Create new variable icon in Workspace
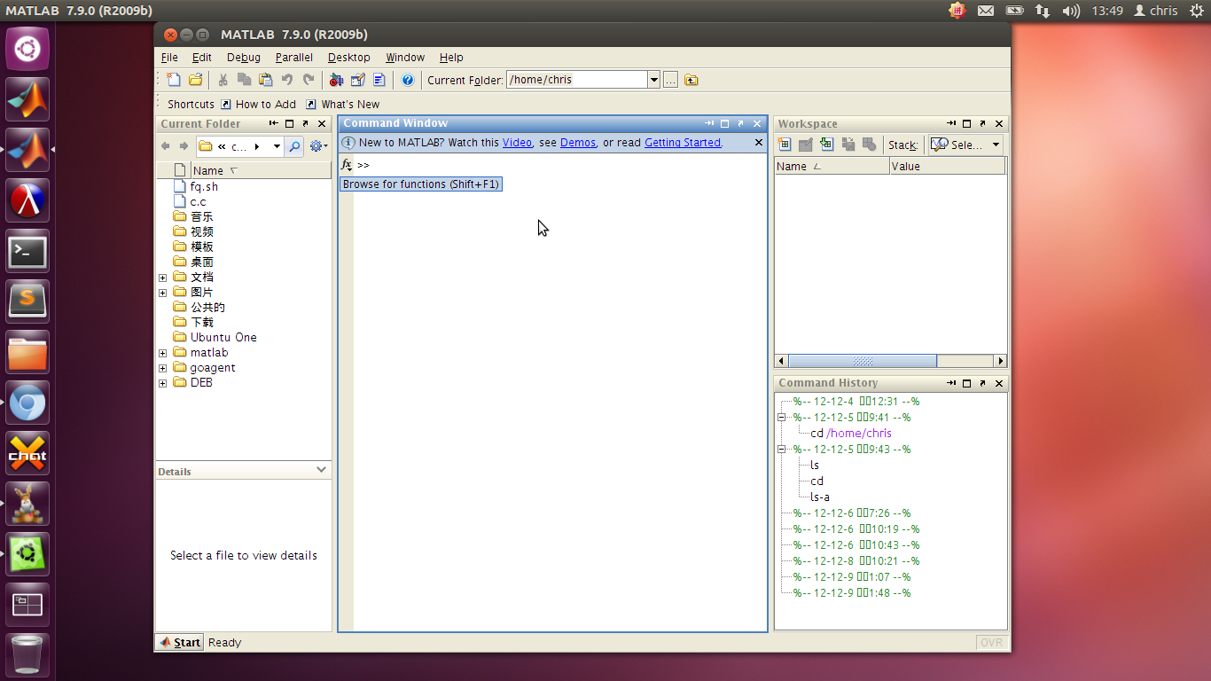 coord(784,145)
